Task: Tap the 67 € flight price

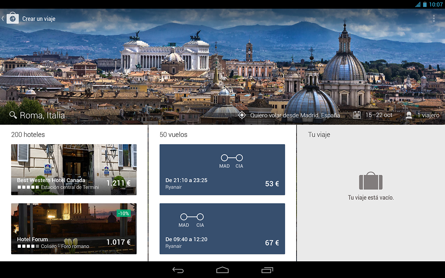Action: 272,243
